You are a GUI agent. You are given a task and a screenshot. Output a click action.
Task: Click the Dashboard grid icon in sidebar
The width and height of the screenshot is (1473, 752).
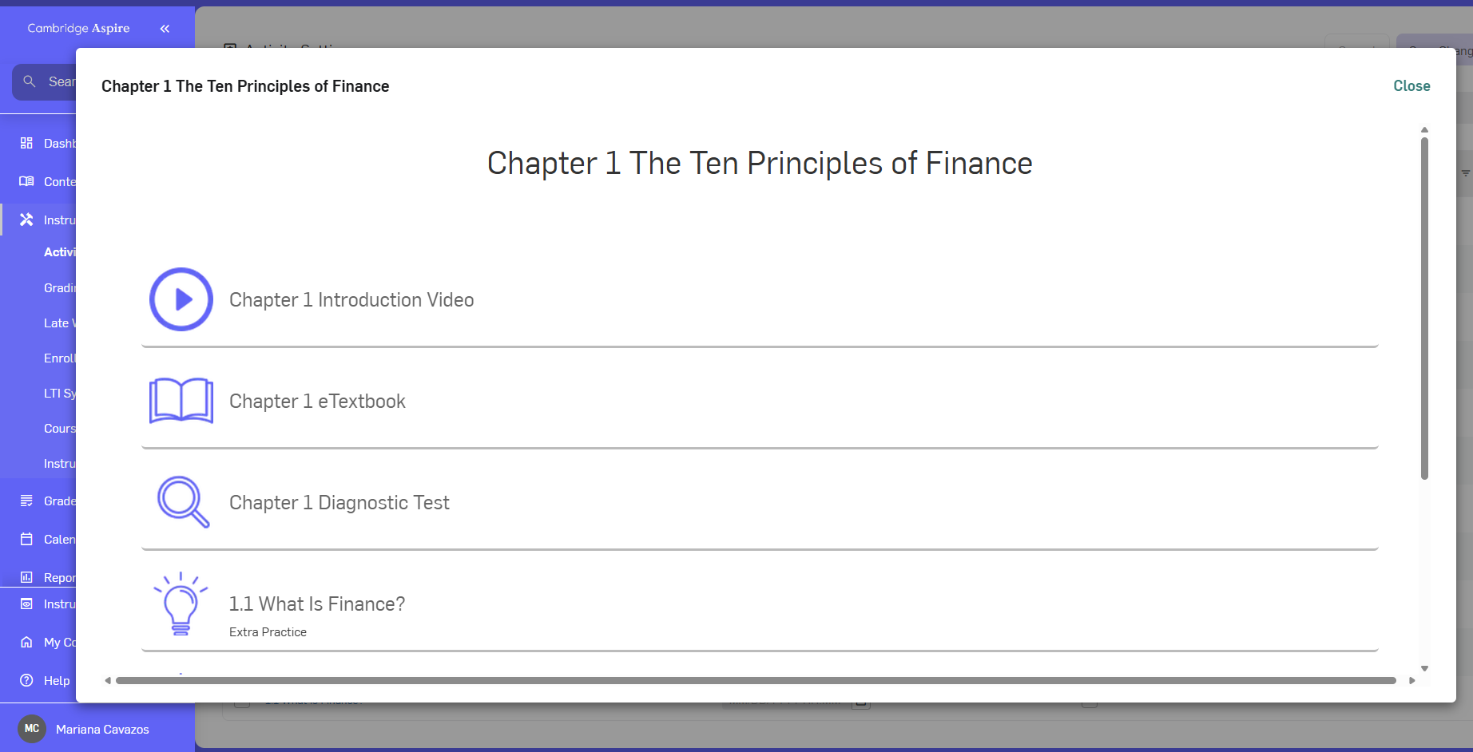click(26, 143)
